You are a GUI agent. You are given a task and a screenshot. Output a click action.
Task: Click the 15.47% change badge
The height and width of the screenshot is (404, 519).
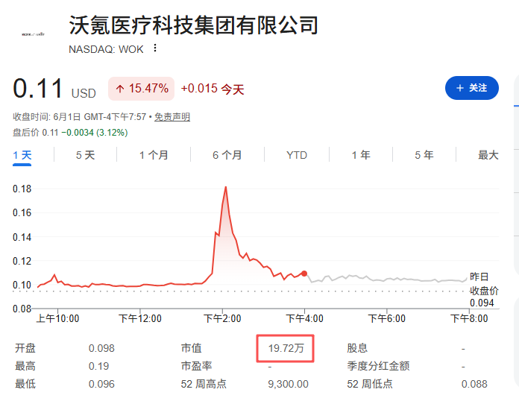click(x=142, y=89)
